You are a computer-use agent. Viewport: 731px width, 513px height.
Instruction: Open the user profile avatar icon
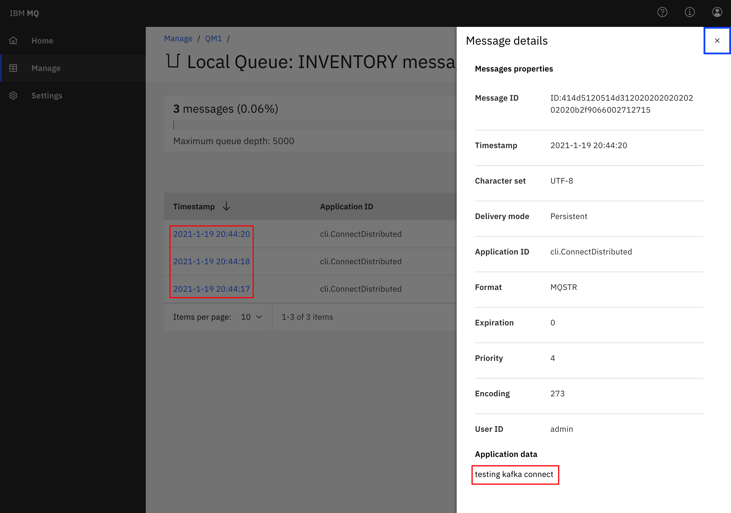[x=717, y=12]
